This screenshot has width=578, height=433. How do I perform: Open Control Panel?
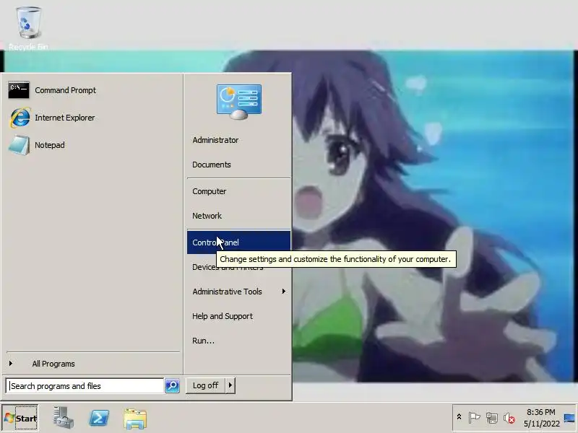click(238, 242)
